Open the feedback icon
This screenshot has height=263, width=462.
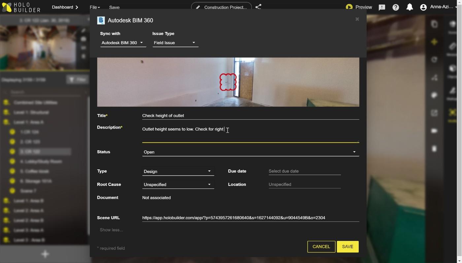click(382, 7)
